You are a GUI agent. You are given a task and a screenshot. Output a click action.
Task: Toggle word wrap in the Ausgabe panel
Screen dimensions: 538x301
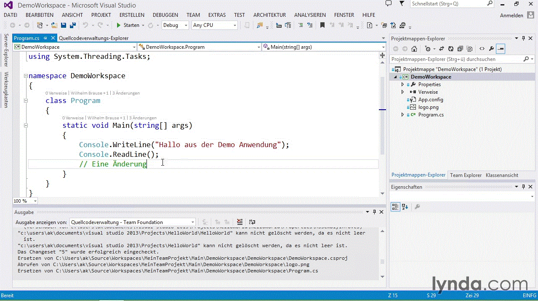pos(252,222)
